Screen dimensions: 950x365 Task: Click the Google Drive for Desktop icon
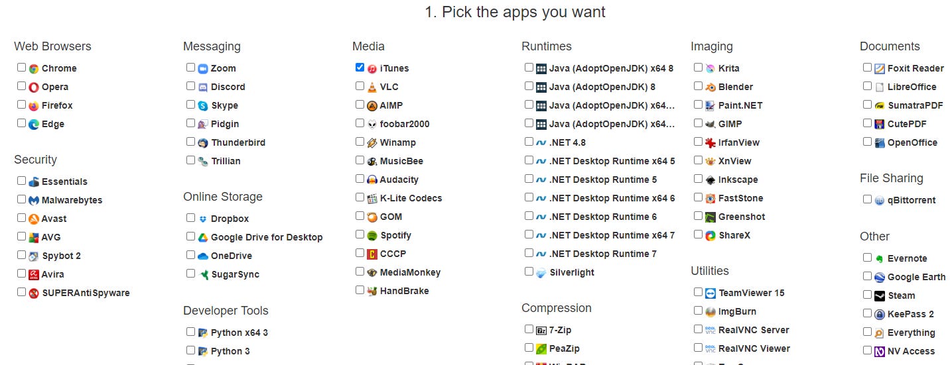203,237
